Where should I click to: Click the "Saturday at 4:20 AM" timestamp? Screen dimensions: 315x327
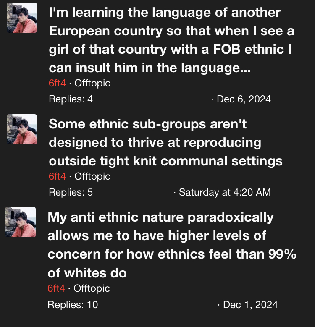(225, 192)
